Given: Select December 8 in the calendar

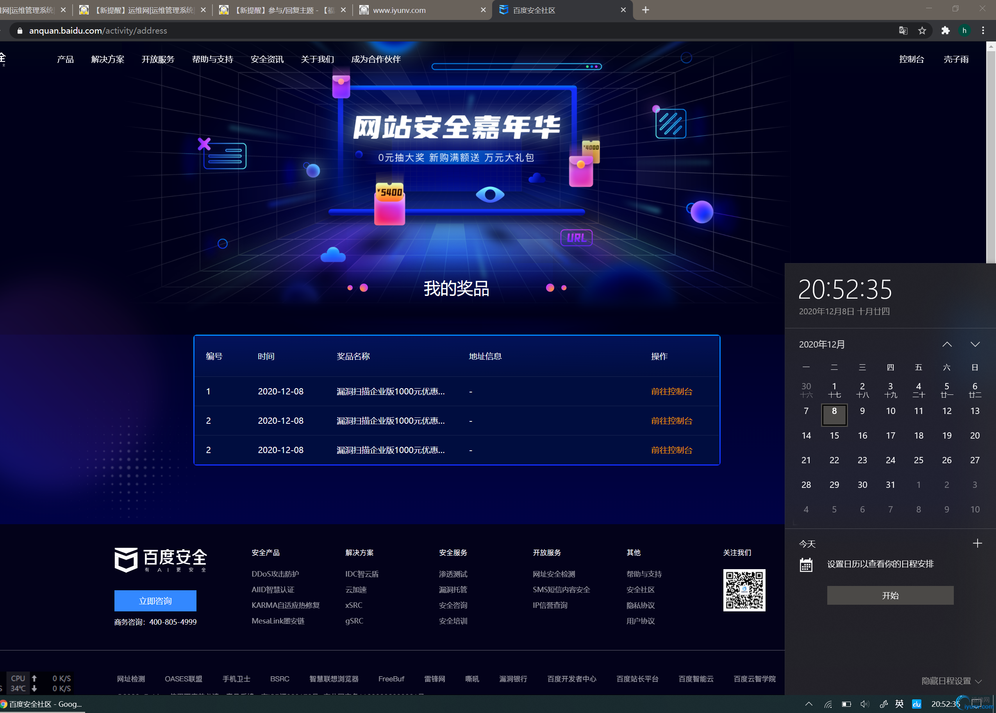Looking at the screenshot, I should pyautogui.click(x=834, y=415).
